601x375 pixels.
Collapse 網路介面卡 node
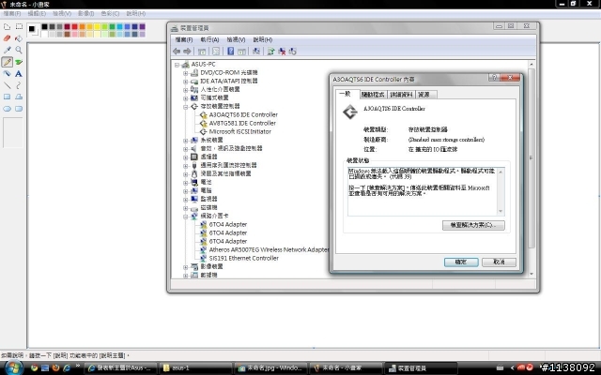click(x=186, y=216)
